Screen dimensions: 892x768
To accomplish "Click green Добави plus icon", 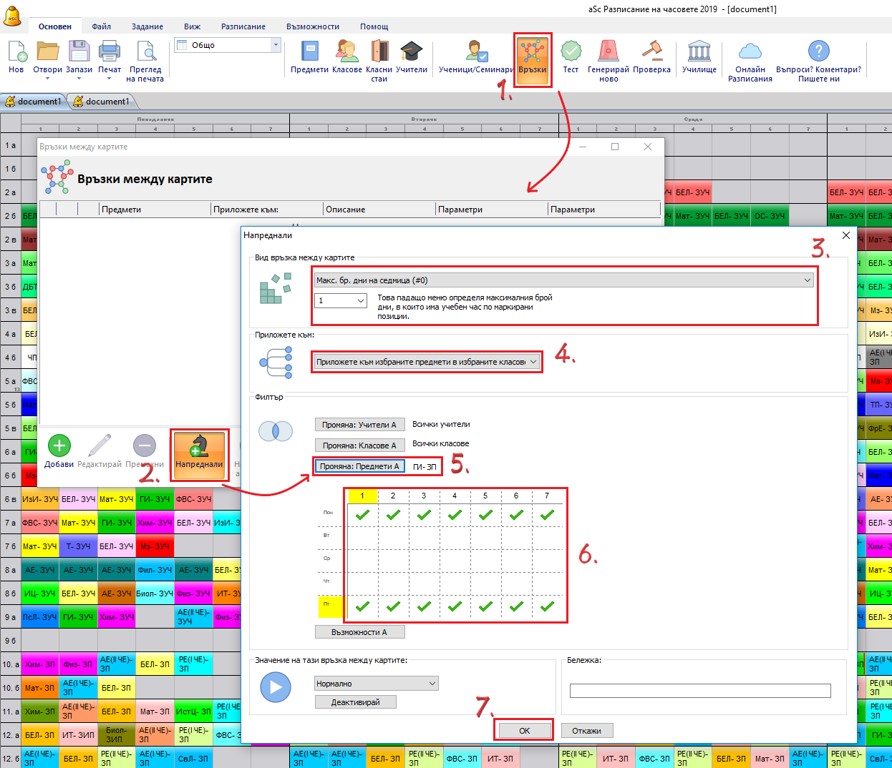I will click(59, 446).
